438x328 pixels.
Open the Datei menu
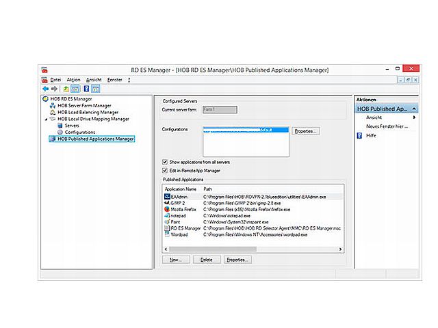point(55,80)
